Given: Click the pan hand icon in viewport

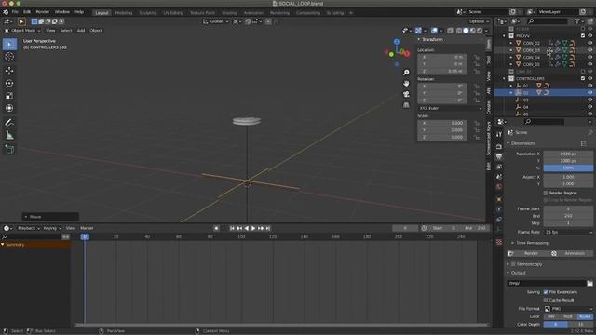Looking at the screenshot, I should pos(406,83).
